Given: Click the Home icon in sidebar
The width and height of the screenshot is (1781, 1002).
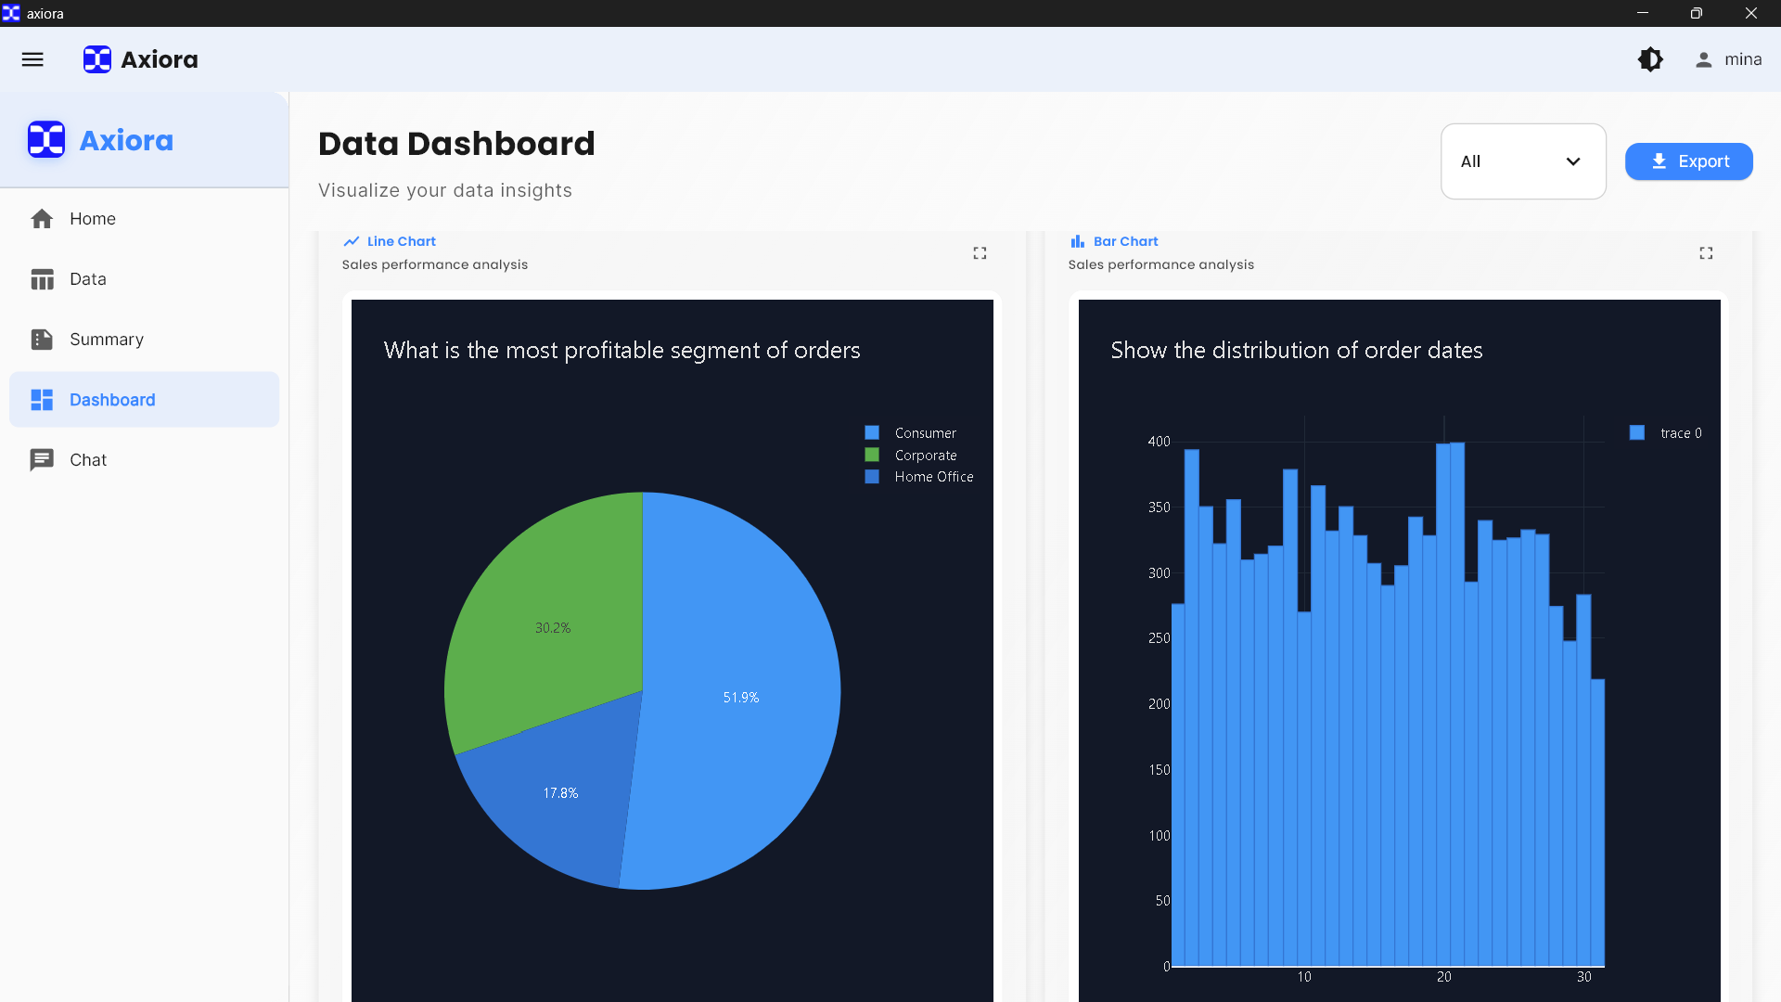Looking at the screenshot, I should [x=42, y=219].
